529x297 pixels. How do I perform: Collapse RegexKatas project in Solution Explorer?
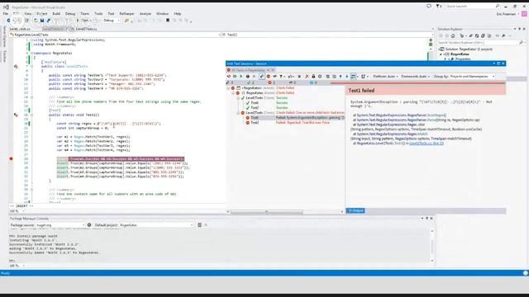(441, 54)
